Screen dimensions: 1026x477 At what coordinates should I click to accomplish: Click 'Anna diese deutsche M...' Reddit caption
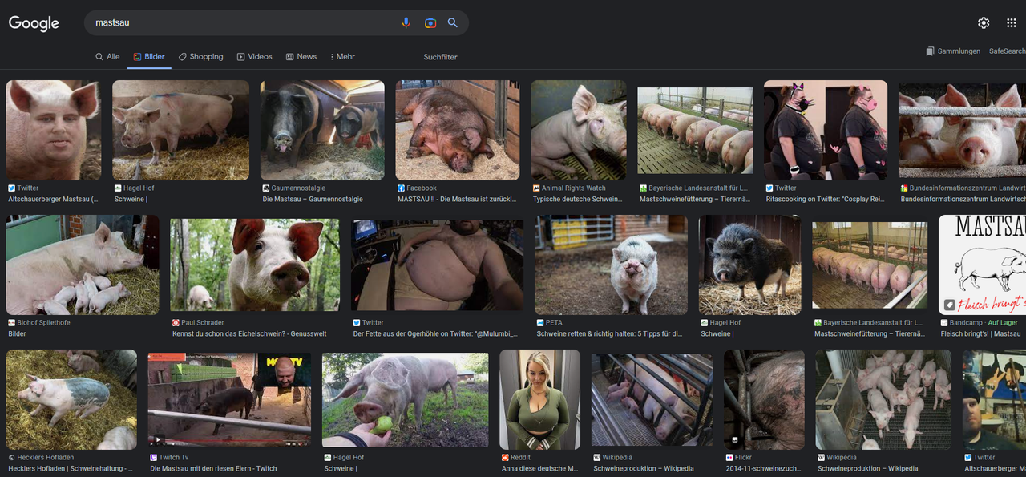tap(539, 469)
